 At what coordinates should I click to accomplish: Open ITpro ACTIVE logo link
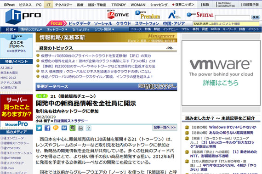pyautogui.click(x=118, y=14)
